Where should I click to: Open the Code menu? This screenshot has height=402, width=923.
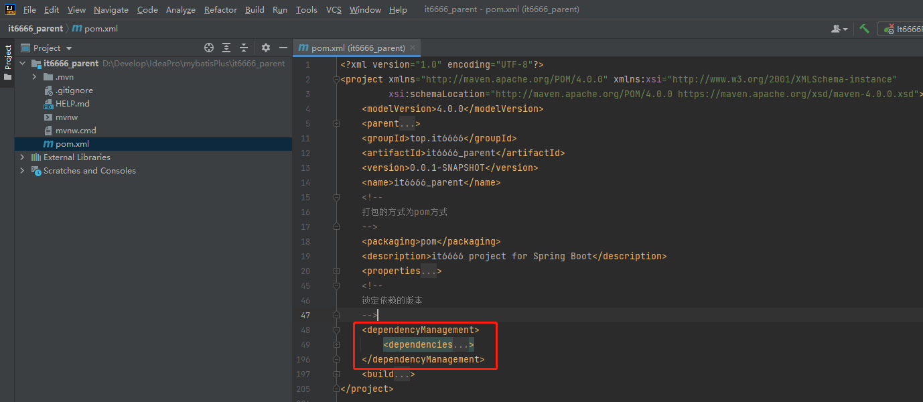(x=147, y=10)
